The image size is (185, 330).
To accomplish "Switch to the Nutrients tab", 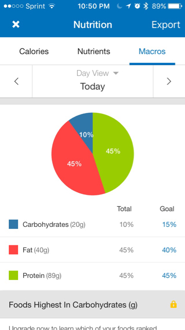I will (94, 52).
